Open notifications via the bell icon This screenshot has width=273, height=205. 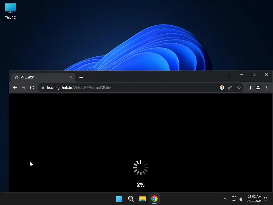click(266, 199)
